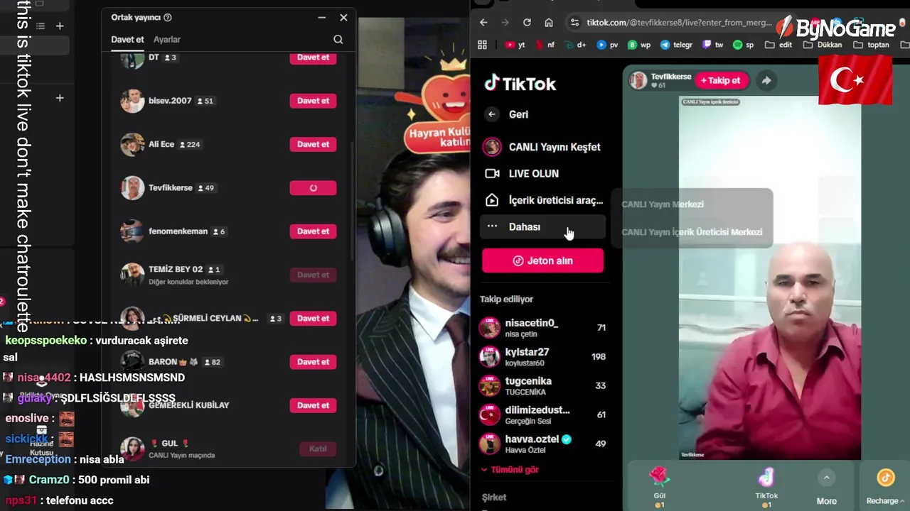Choose CANLI Yayın Merkezi from popup
Viewport: 910px width, 511px height.
tap(663, 204)
